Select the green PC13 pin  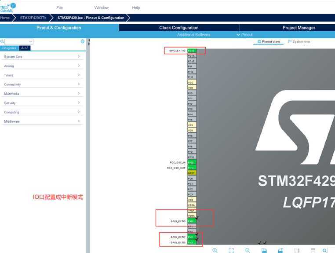[192, 51]
